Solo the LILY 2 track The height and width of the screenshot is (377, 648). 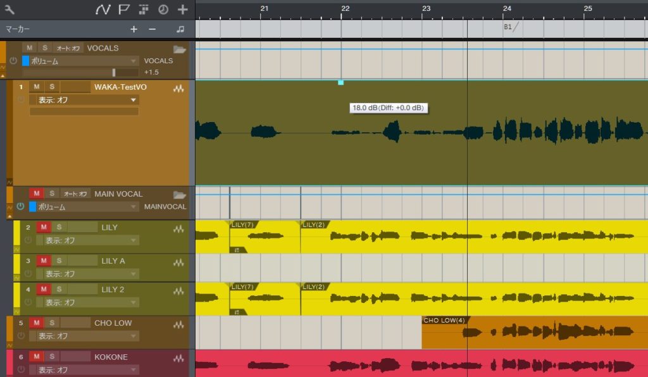click(x=59, y=289)
